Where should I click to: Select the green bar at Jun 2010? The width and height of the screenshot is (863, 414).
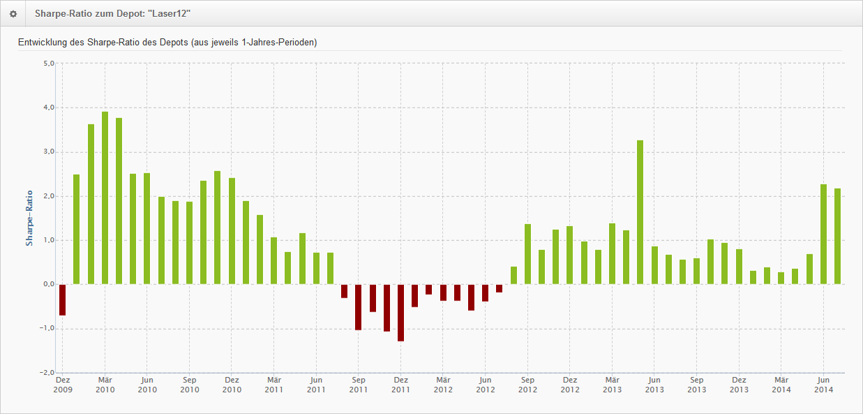pyautogui.click(x=147, y=228)
